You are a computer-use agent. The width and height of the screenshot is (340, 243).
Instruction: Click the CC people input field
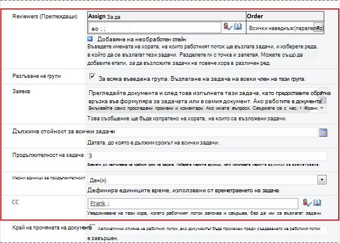point(193,203)
